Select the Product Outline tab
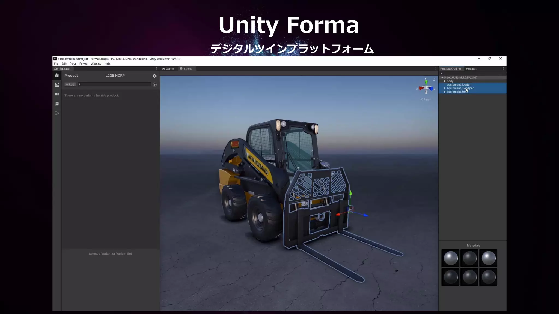The height and width of the screenshot is (314, 559). click(x=450, y=69)
